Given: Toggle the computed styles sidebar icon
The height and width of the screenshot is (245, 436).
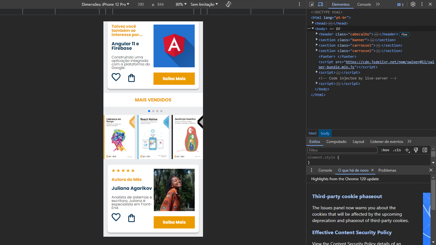Looking at the screenshot, I should (425, 150).
